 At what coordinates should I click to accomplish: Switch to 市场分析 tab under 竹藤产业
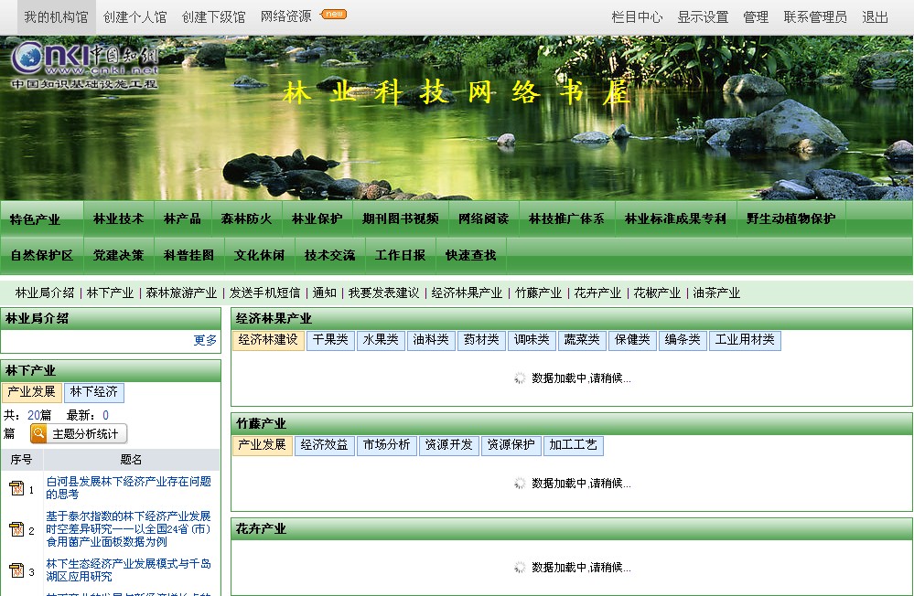(386, 445)
